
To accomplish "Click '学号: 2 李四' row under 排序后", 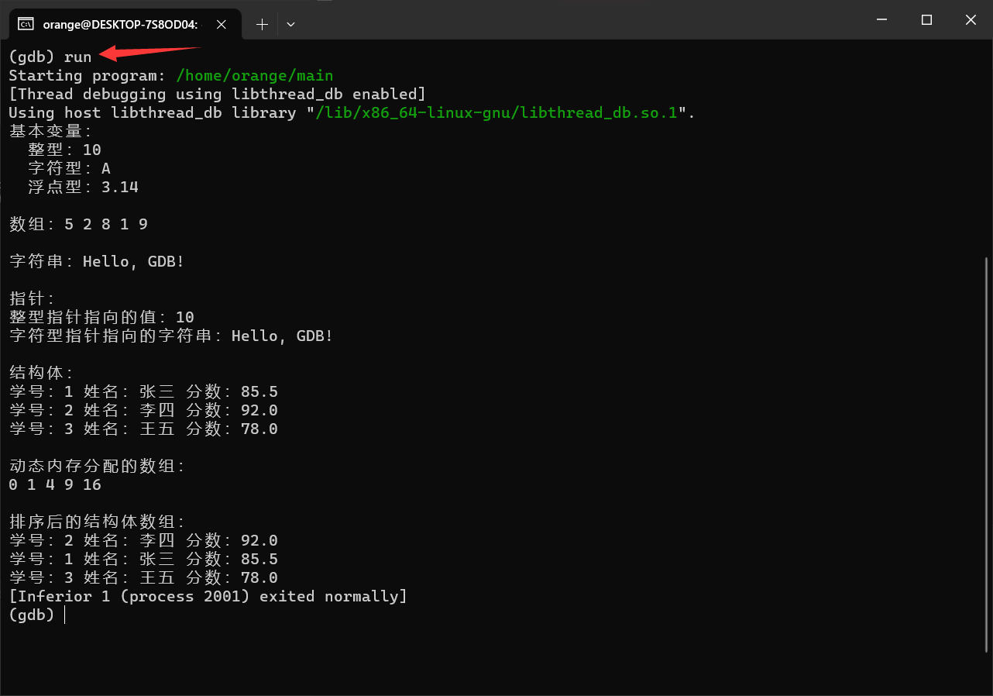I will coord(143,541).
